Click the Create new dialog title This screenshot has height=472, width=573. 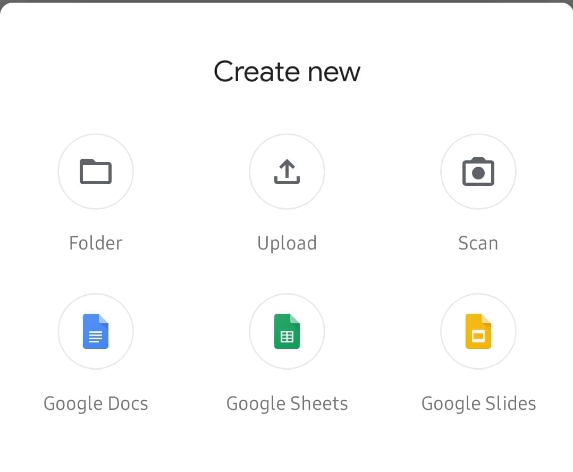coord(286,71)
